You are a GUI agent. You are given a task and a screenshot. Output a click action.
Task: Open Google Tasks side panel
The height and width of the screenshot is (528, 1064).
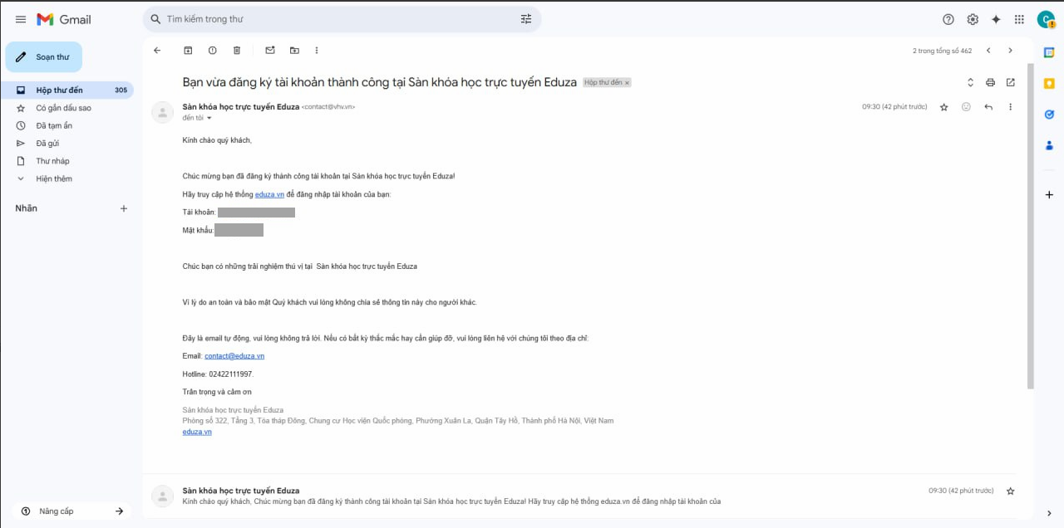(1049, 115)
